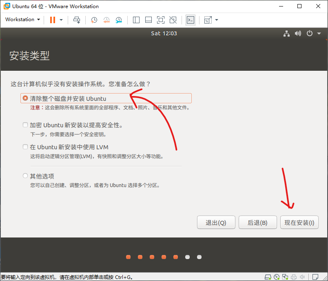Toggle the console view icon
328x281 pixels.
click(191, 20)
